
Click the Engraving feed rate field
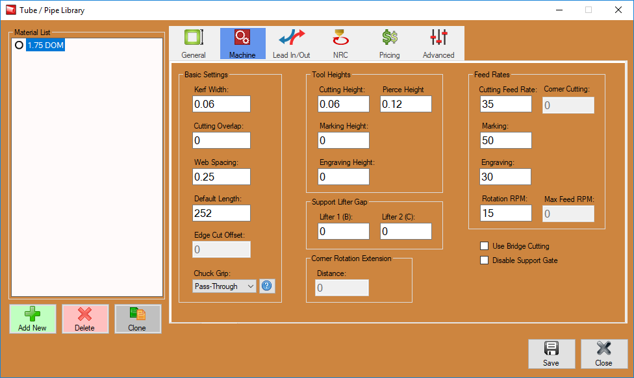tap(505, 177)
